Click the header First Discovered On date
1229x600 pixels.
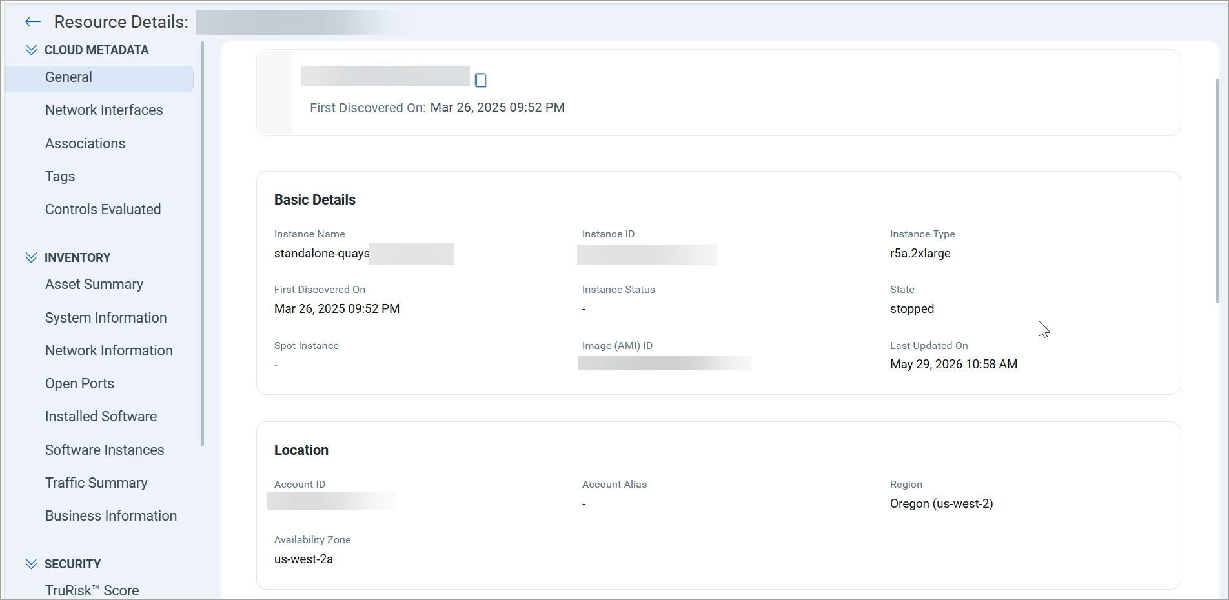point(498,108)
